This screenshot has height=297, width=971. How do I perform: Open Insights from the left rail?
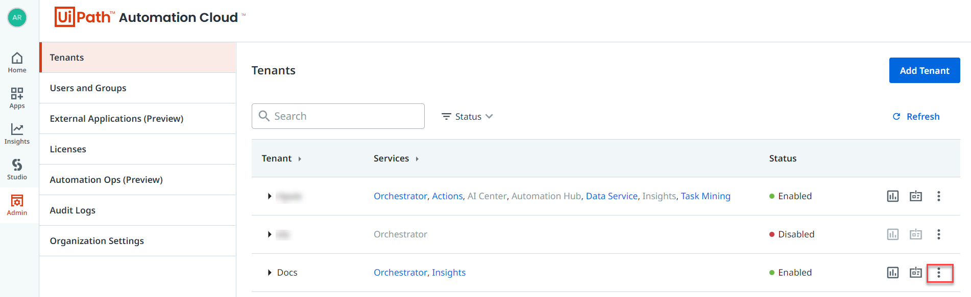click(17, 134)
